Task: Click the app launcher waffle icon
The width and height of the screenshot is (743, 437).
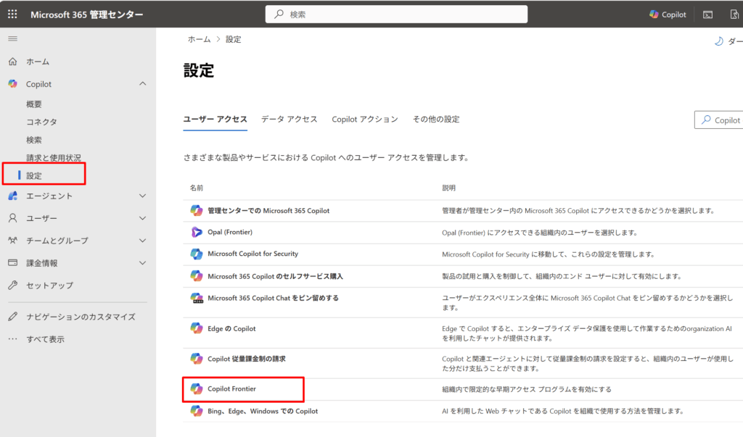Action: pyautogui.click(x=13, y=14)
